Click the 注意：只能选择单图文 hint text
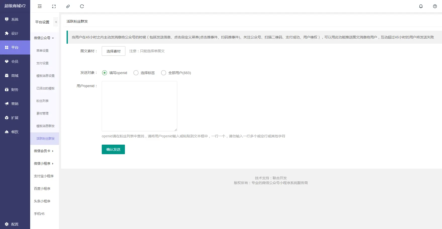 147,51
